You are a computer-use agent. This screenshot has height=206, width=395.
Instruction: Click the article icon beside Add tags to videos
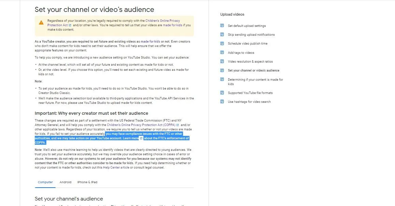[x=222, y=52]
